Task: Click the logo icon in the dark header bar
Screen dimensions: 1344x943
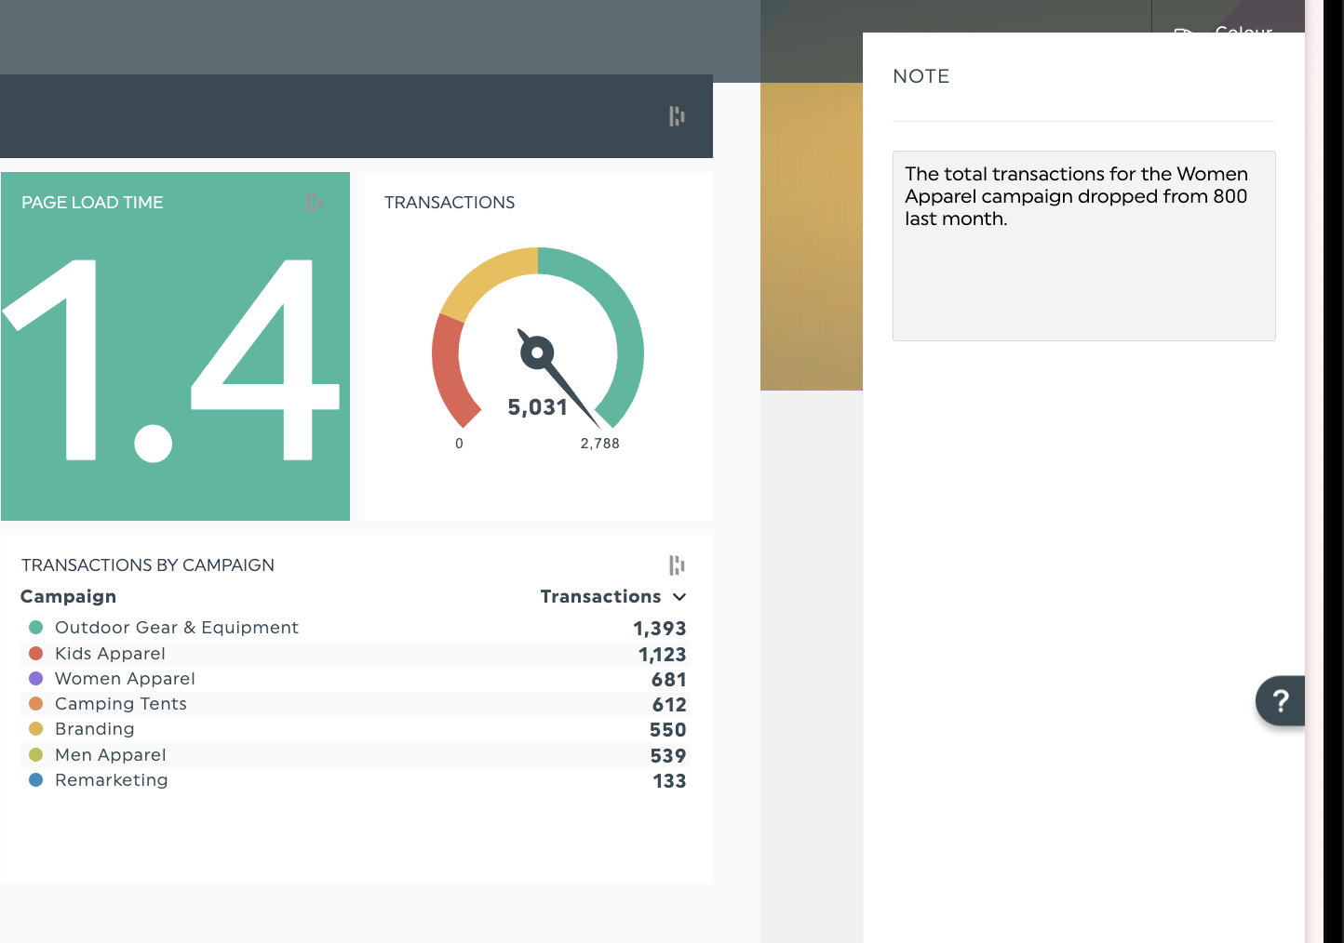Action: point(677,116)
